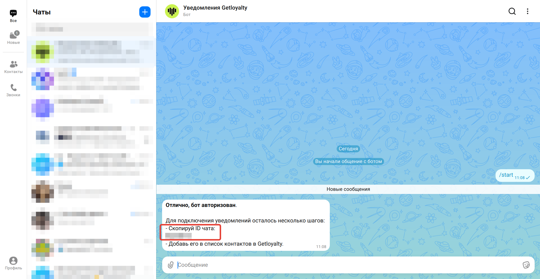Click the blurred search field above chat list
The width and height of the screenshot is (540, 279).
(90, 29)
